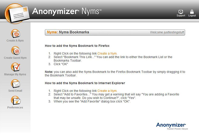
Task: Go to the "Manage My Nyms" text label
Action: click(15, 74)
